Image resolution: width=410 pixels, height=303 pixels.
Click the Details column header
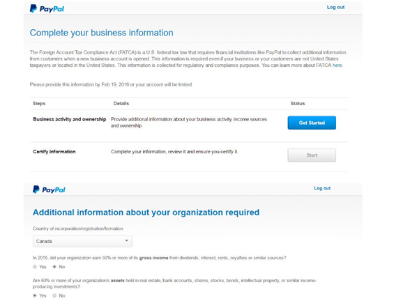pyautogui.click(x=121, y=103)
